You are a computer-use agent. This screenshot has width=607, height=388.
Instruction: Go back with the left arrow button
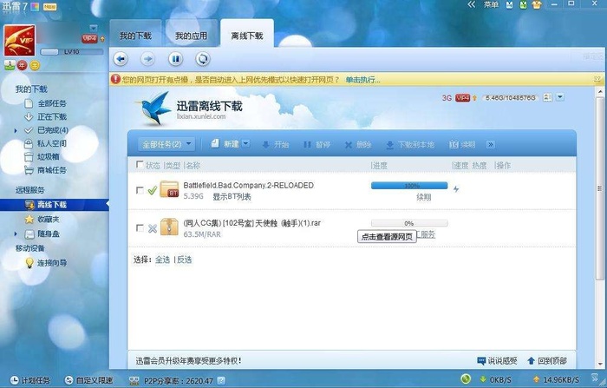point(121,59)
